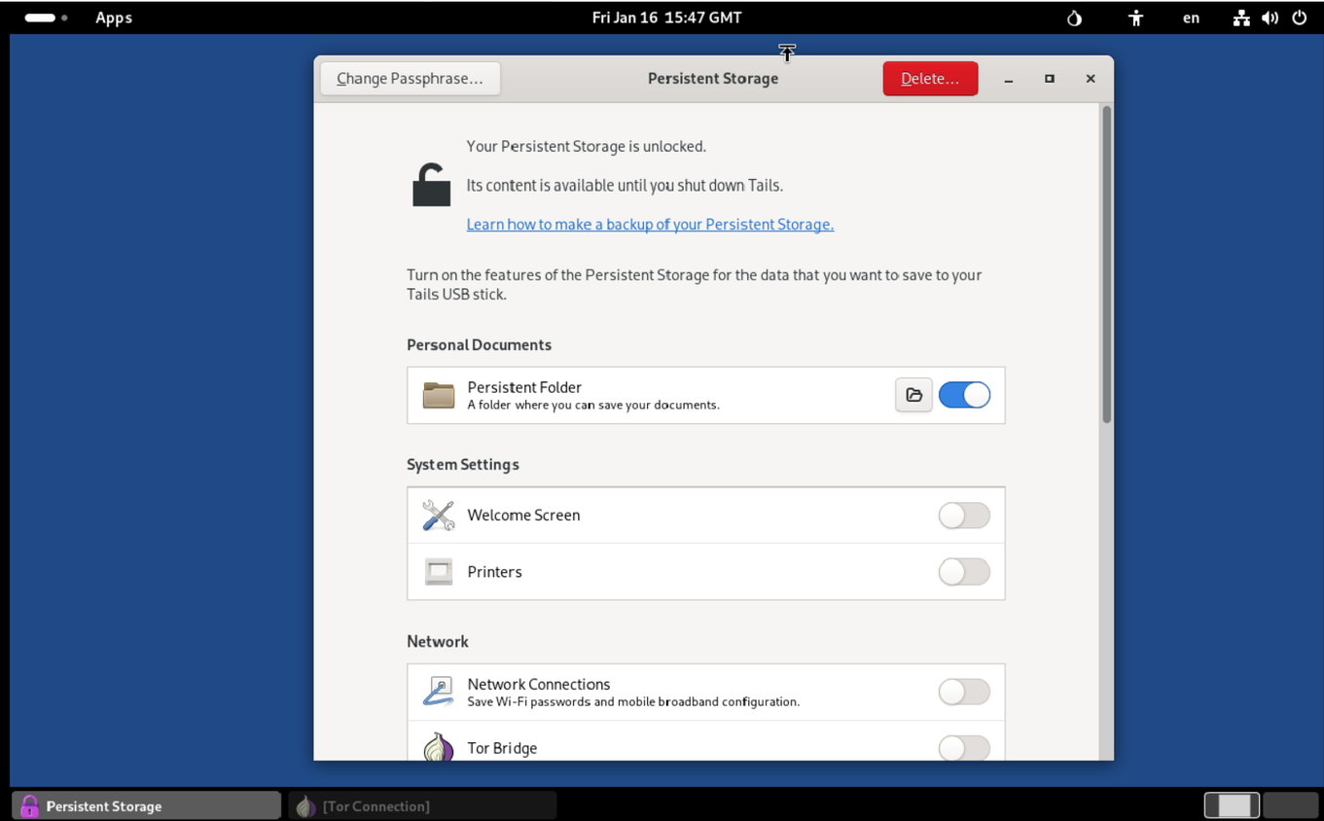Image resolution: width=1324 pixels, height=821 pixels.
Task: Click the unlocked padlock icon
Action: pos(431,185)
